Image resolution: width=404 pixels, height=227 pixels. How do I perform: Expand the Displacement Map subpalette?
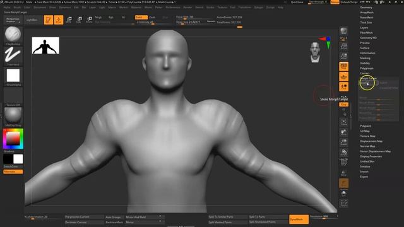click(x=371, y=141)
